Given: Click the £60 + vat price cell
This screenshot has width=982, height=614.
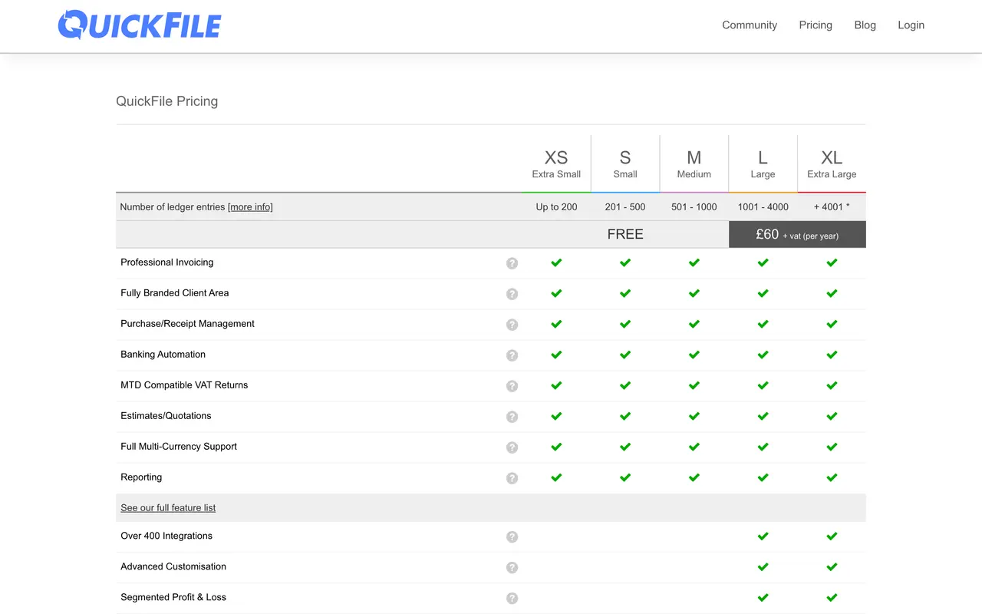Looking at the screenshot, I should pos(797,234).
